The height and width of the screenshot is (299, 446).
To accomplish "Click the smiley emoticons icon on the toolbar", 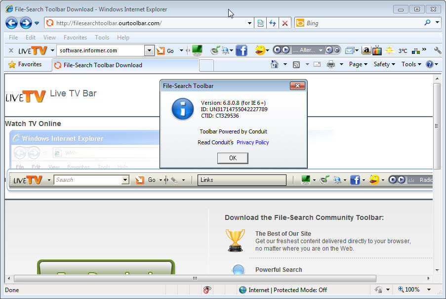I will (260, 50).
